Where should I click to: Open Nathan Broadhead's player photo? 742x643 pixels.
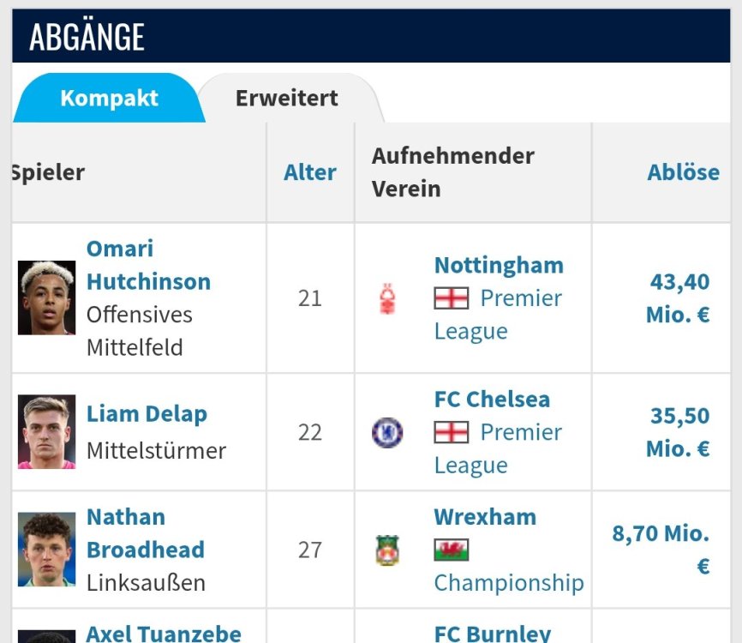46,550
